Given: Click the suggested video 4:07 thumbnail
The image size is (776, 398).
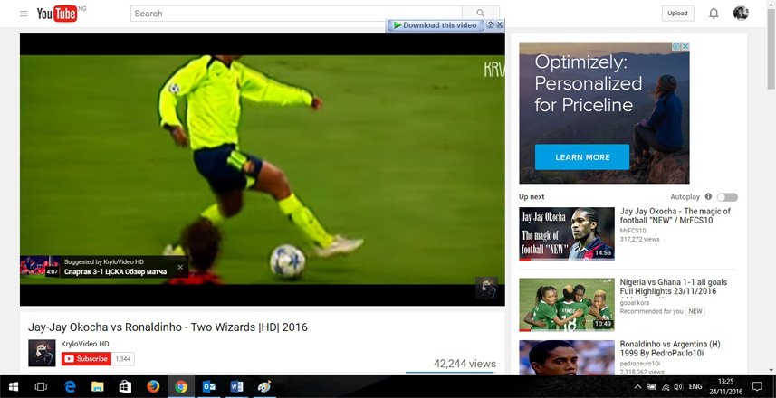Looking at the screenshot, I should [40, 266].
